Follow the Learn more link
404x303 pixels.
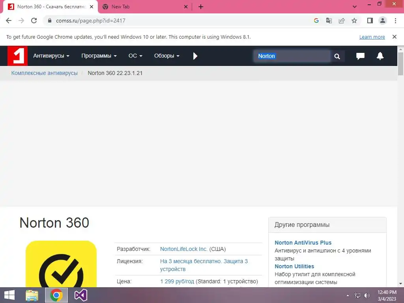[x=372, y=37]
